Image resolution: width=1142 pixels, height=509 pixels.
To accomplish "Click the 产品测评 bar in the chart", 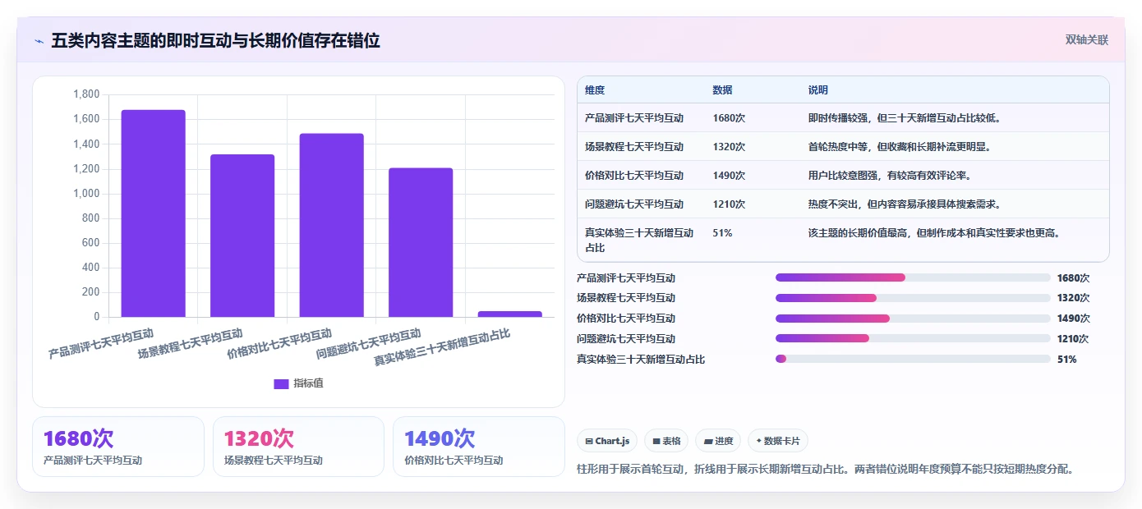I will 154,213.
